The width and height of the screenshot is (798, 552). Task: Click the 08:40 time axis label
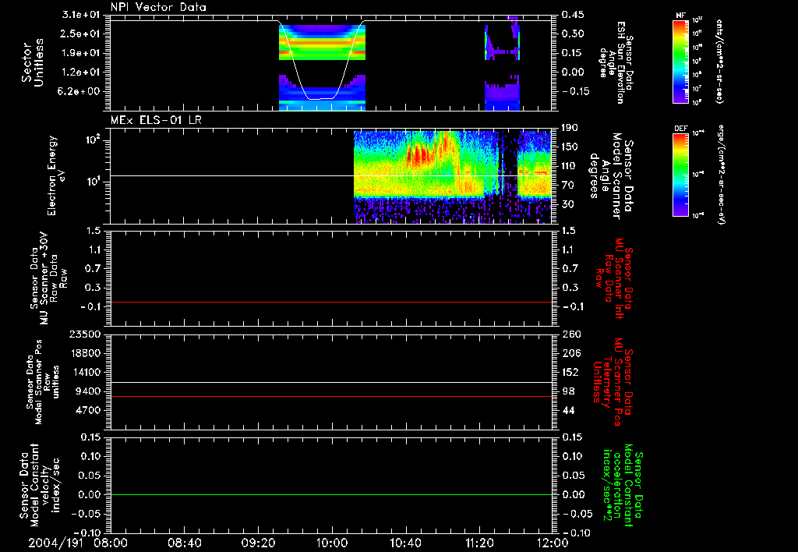[185, 543]
